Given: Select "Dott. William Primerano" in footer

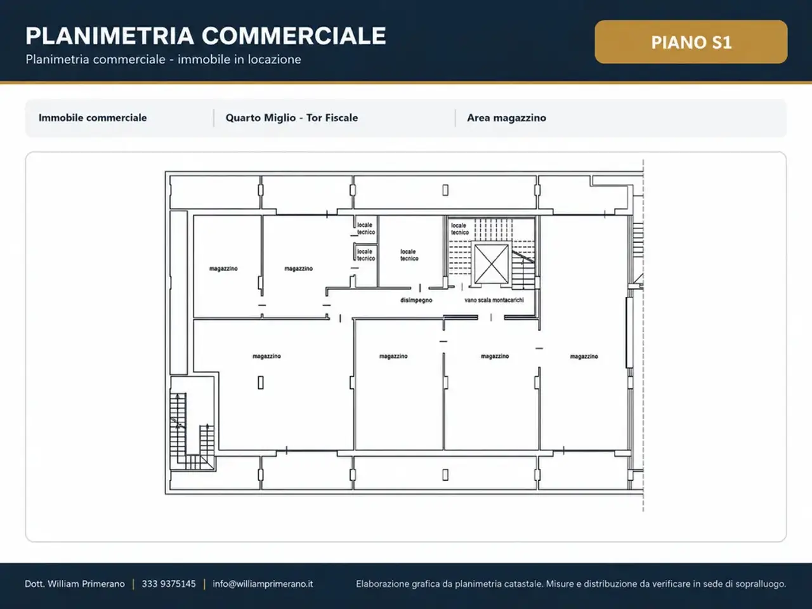Looking at the screenshot, I should [x=75, y=584].
